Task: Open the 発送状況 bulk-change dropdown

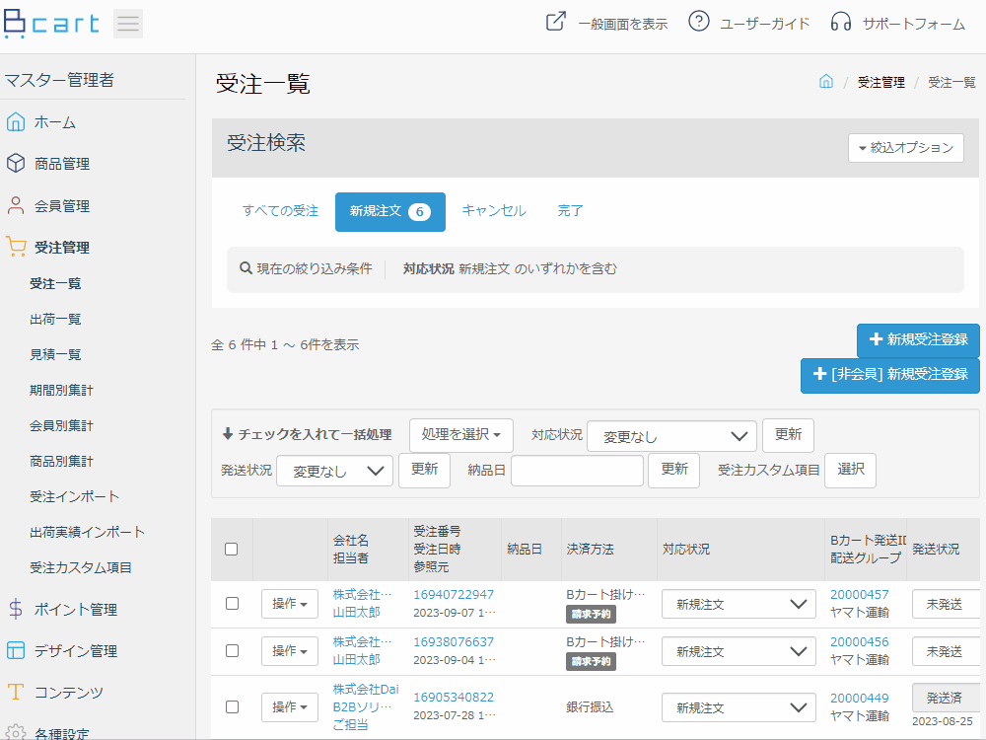Action: [x=334, y=471]
